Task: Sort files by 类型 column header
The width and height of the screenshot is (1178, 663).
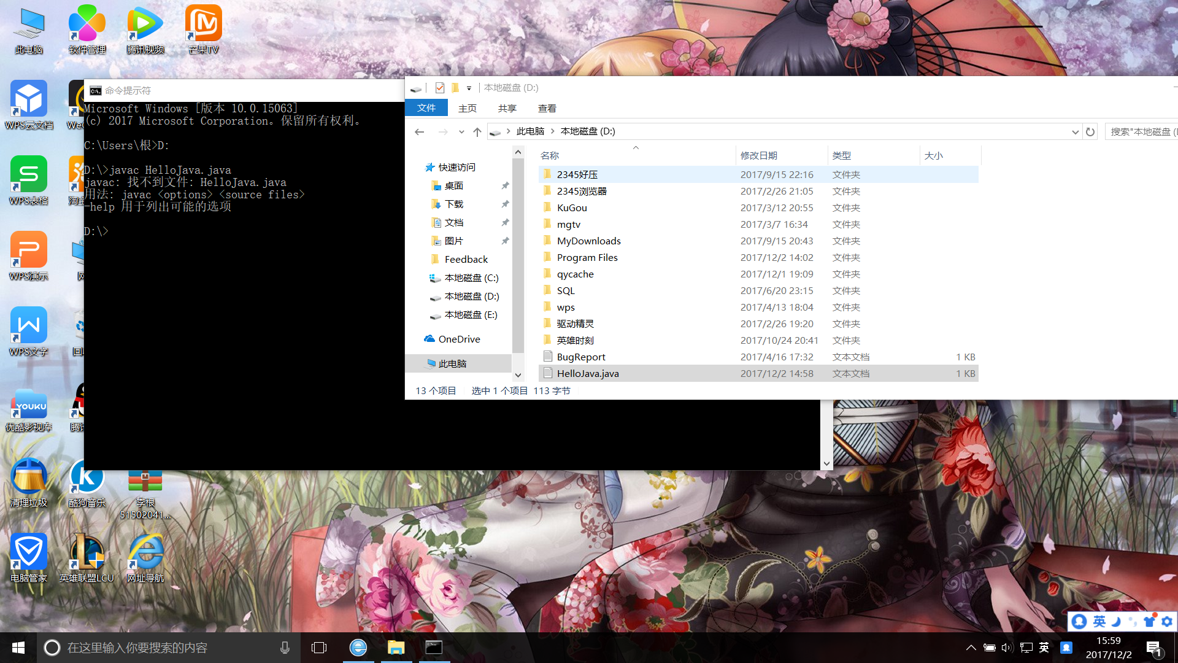Action: pos(874,156)
